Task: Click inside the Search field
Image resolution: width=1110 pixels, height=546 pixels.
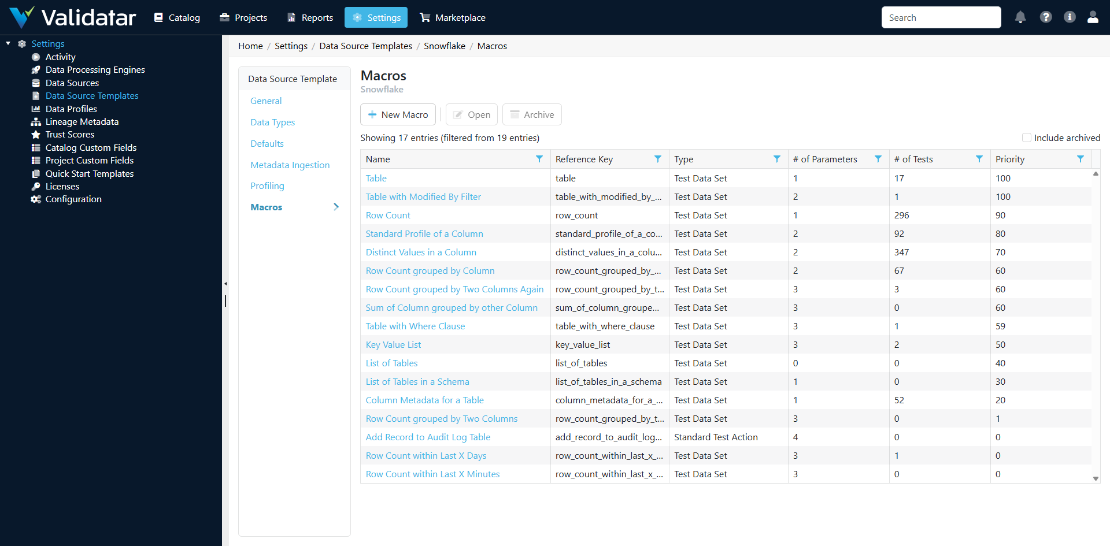Action: 941,17
